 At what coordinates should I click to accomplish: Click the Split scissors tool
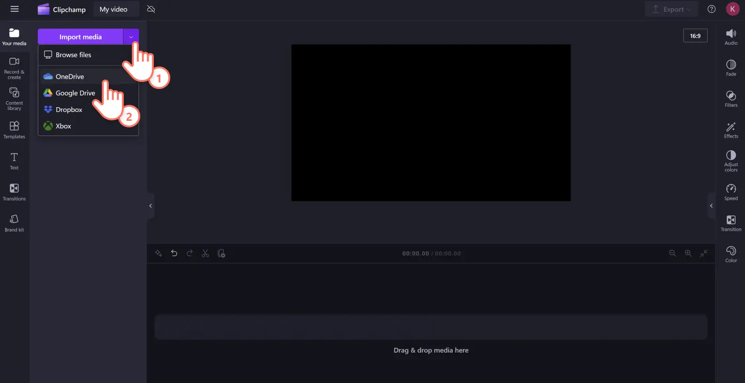(205, 253)
